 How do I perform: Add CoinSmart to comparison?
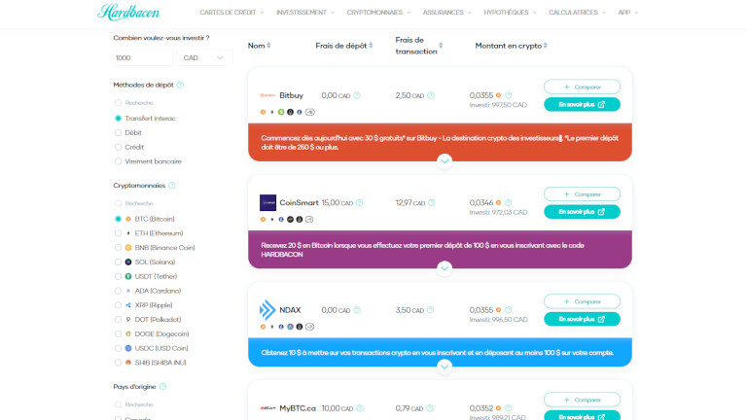point(582,193)
